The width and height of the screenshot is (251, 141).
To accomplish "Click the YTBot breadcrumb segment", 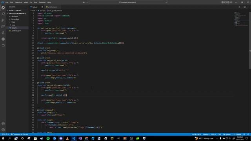I will pos(33,11).
